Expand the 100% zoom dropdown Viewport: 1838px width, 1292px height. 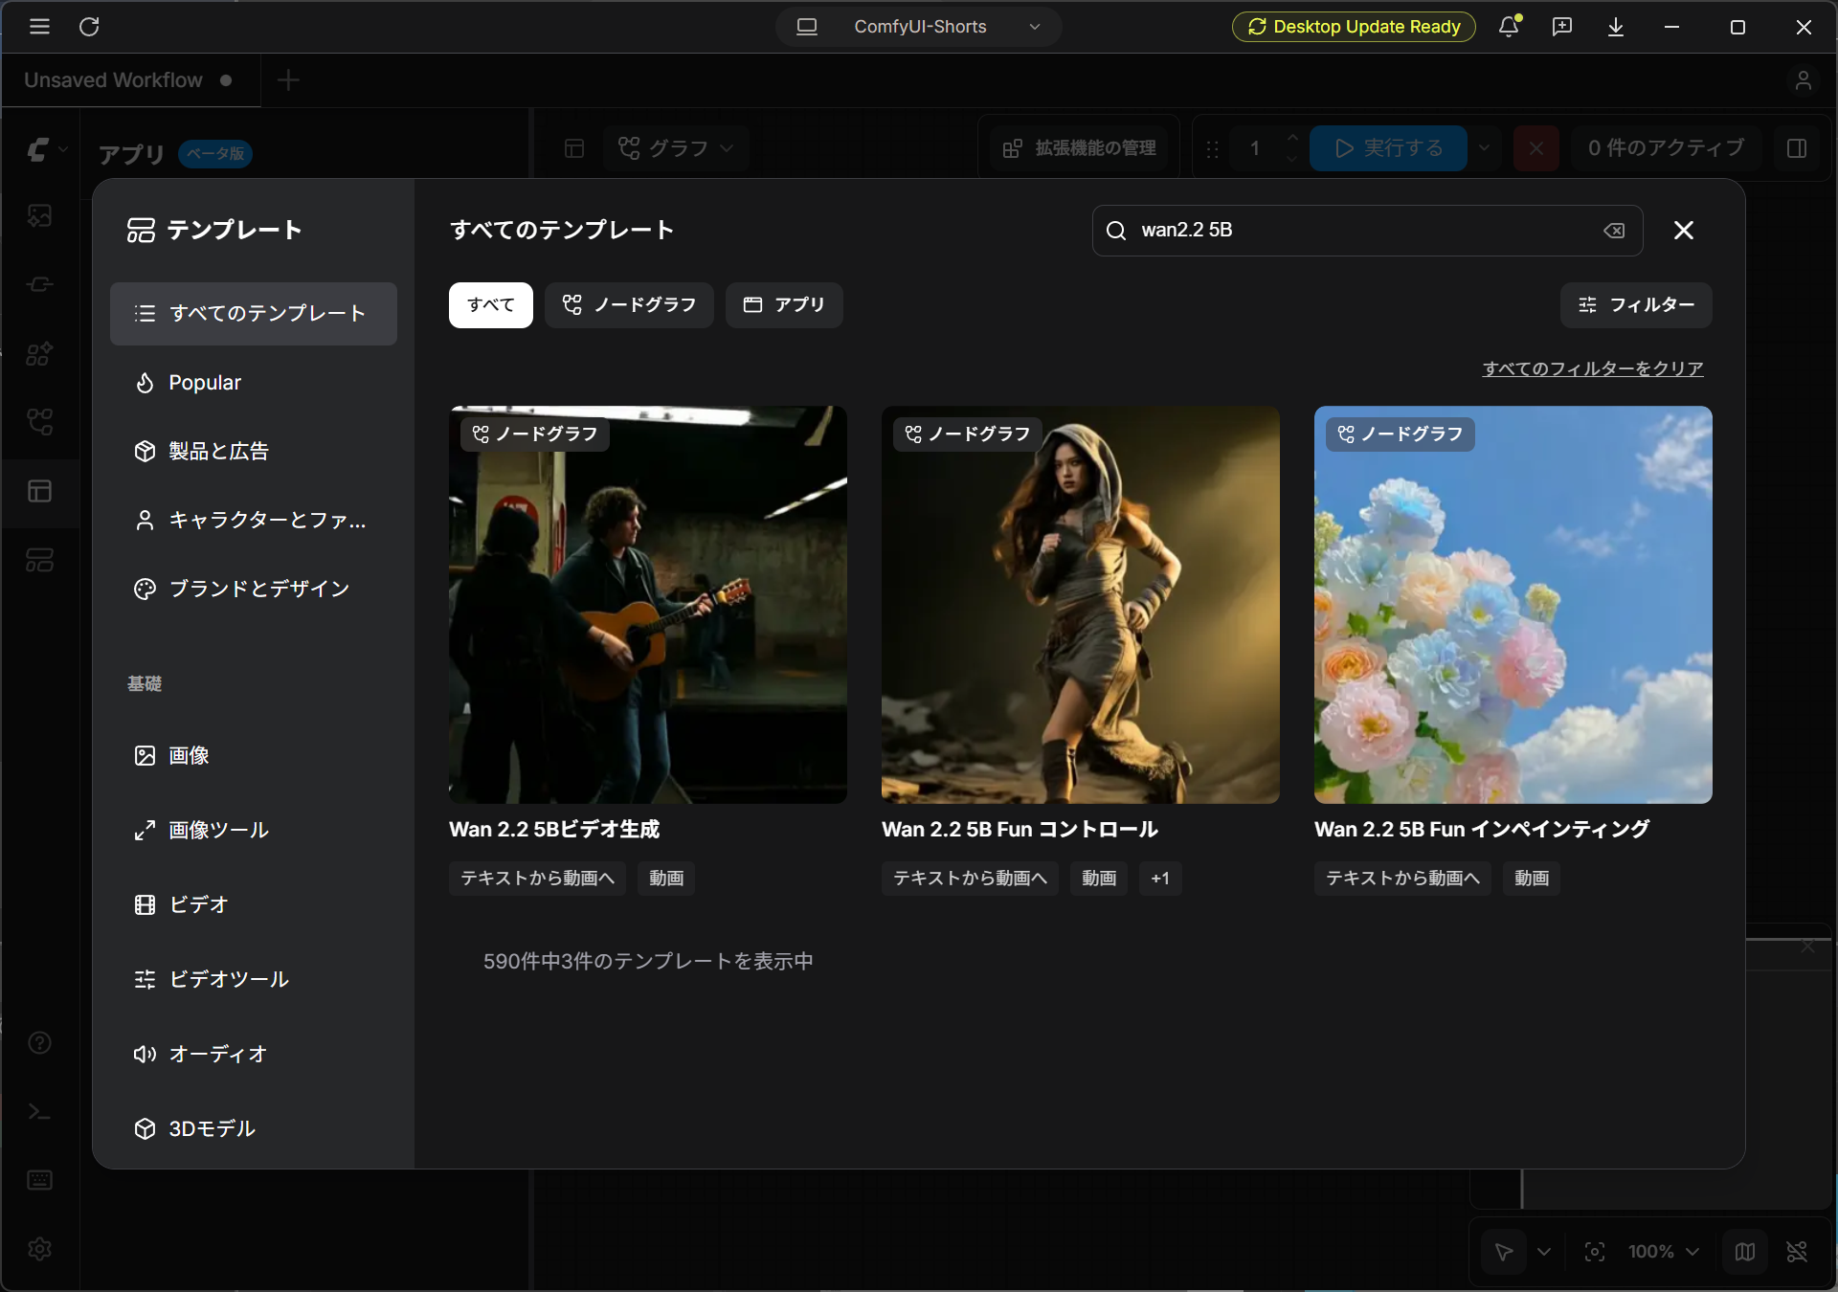[x=1664, y=1252]
